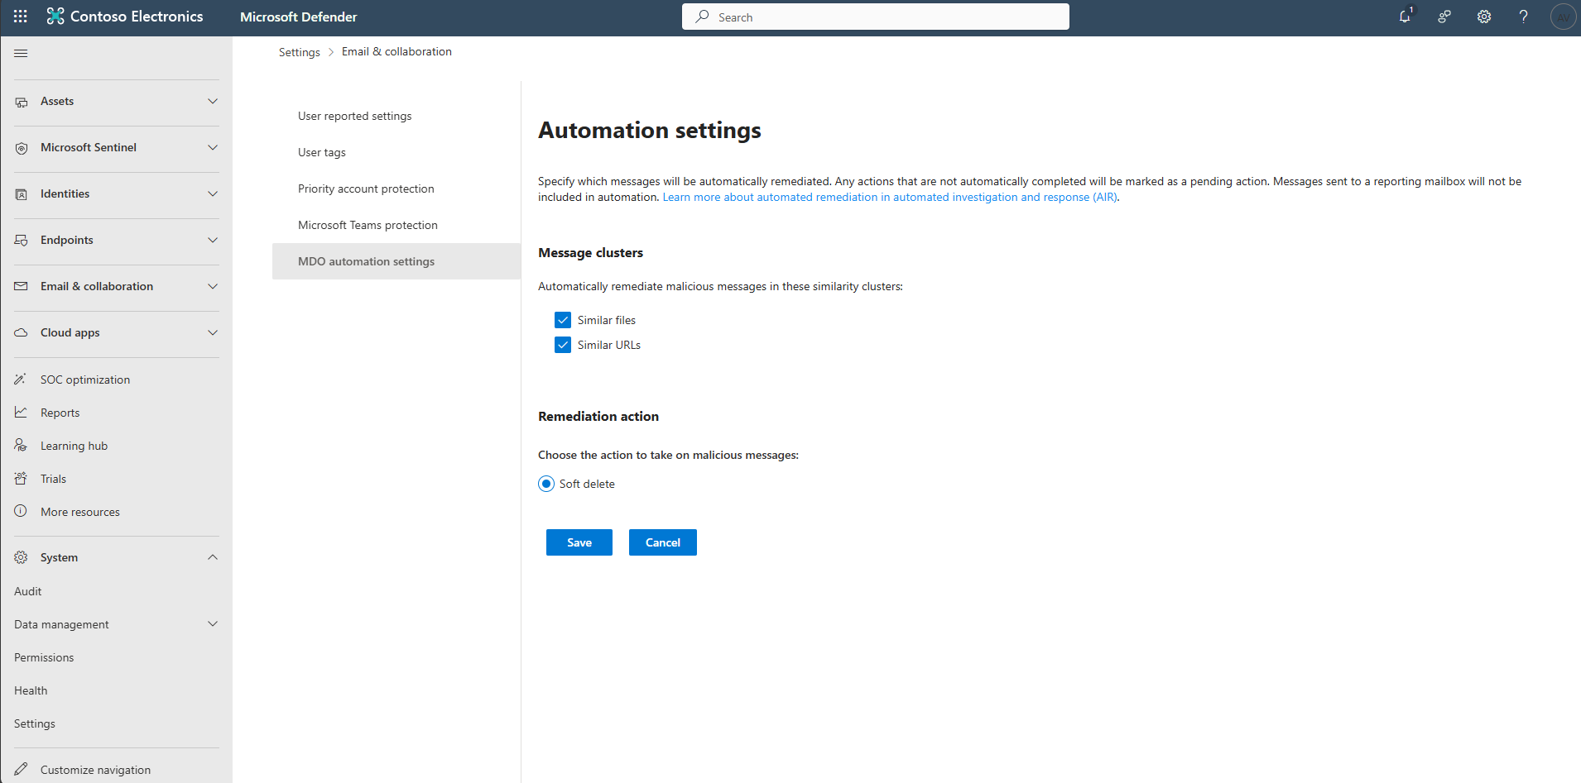Expand the Assets chevron
1581x783 pixels.
click(x=213, y=101)
